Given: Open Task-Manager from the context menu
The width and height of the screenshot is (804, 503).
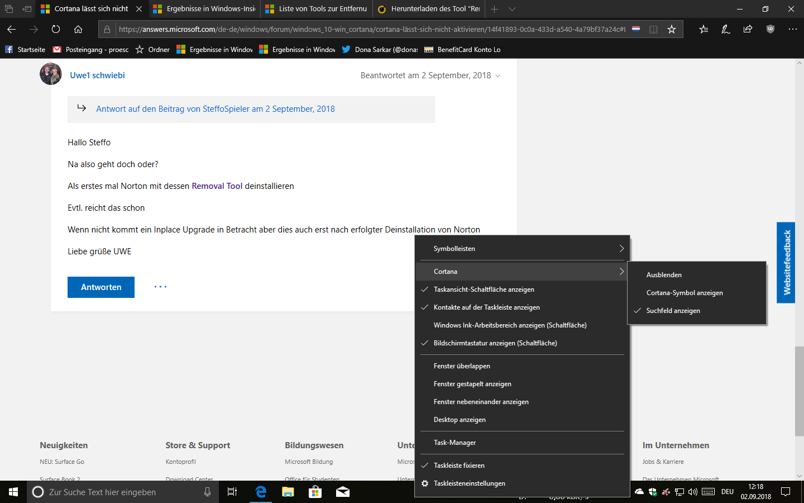Looking at the screenshot, I should click(522, 443).
